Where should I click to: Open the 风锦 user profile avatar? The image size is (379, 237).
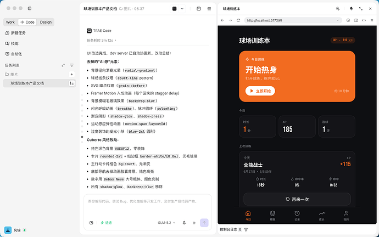(x=8, y=230)
